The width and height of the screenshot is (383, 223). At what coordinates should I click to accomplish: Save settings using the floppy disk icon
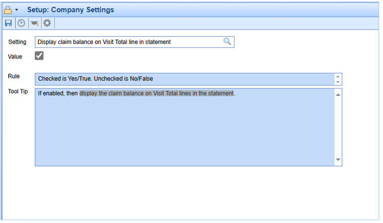pos(8,23)
